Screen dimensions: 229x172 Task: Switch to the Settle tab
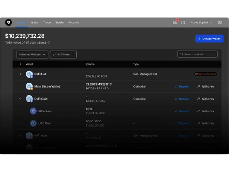click(x=60, y=22)
